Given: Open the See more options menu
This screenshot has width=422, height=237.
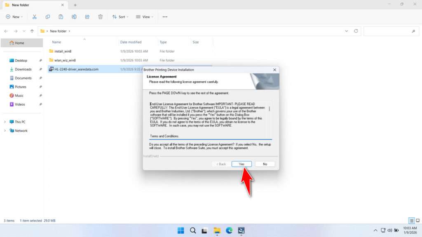Looking at the screenshot, I should pos(165,17).
